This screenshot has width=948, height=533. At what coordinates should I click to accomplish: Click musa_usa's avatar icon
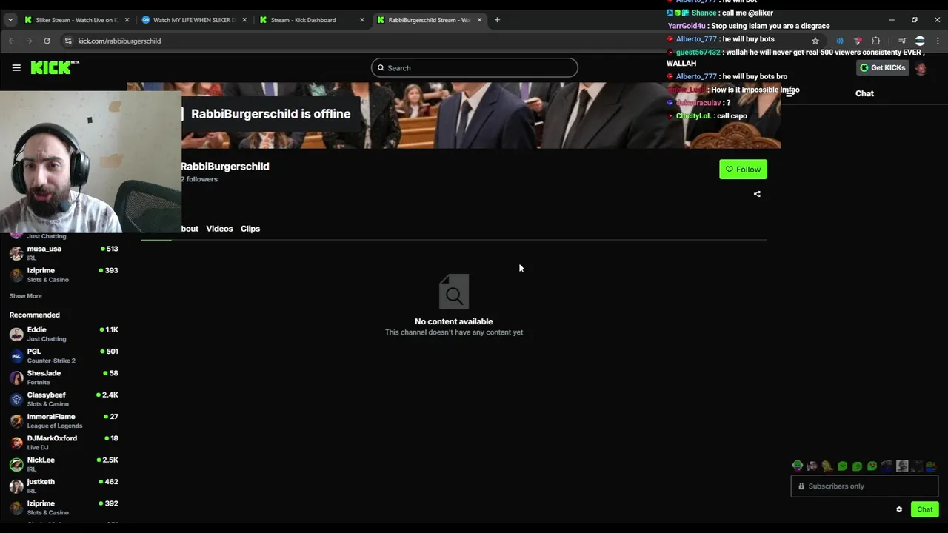pos(16,253)
